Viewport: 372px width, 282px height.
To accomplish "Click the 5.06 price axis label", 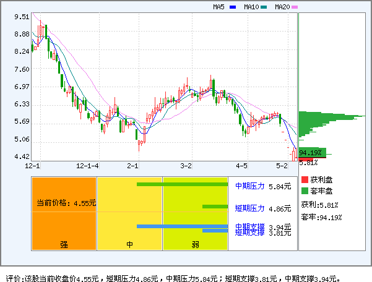I will (x=22, y=139).
